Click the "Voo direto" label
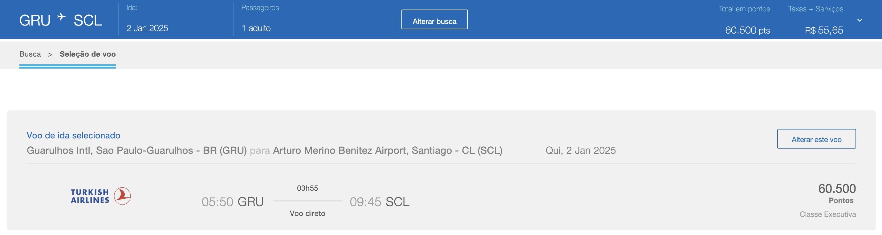This screenshot has width=882, height=235. click(x=307, y=213)
